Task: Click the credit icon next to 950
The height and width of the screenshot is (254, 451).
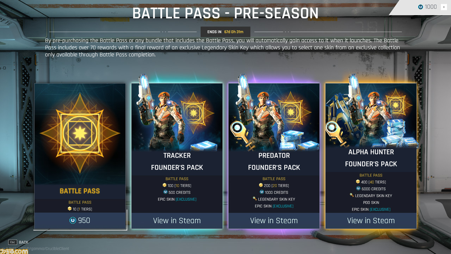Action: click(73, 220)
